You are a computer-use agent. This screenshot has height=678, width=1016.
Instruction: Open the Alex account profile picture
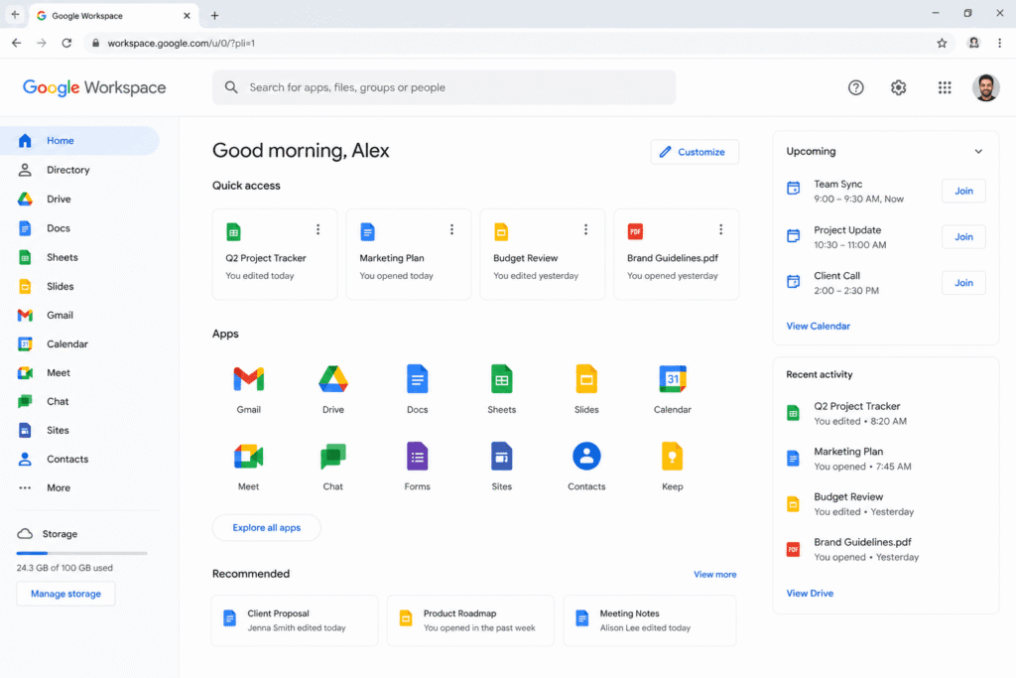pyautogui.click(x=985, y=87)
